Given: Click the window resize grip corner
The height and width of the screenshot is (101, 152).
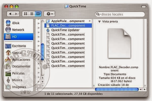Looking at the screenshot, I should tap(145, 94).
